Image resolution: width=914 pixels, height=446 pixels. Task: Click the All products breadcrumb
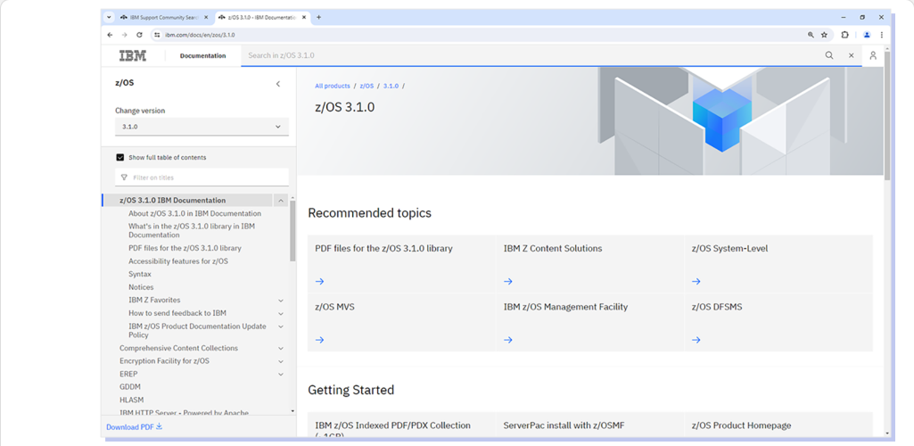tap(333, 86)
